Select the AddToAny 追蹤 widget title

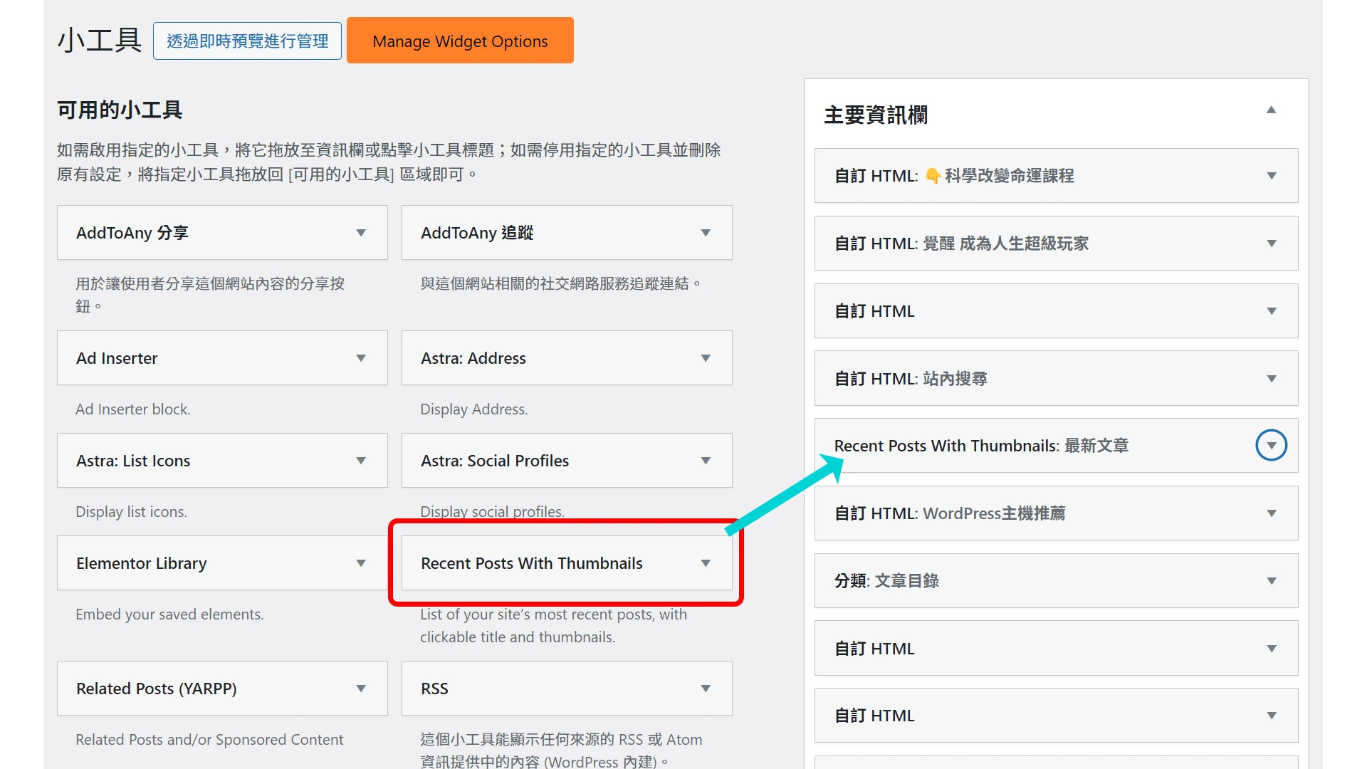tap(477, 233)
